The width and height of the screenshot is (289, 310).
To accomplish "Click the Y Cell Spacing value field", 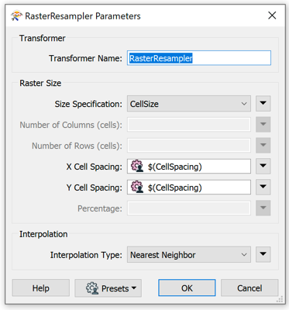I will pyautogui.click(x=189, y=187).
